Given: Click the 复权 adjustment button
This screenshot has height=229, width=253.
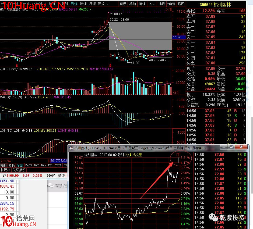Looking at the screenshot, I should tap(123, 4).
